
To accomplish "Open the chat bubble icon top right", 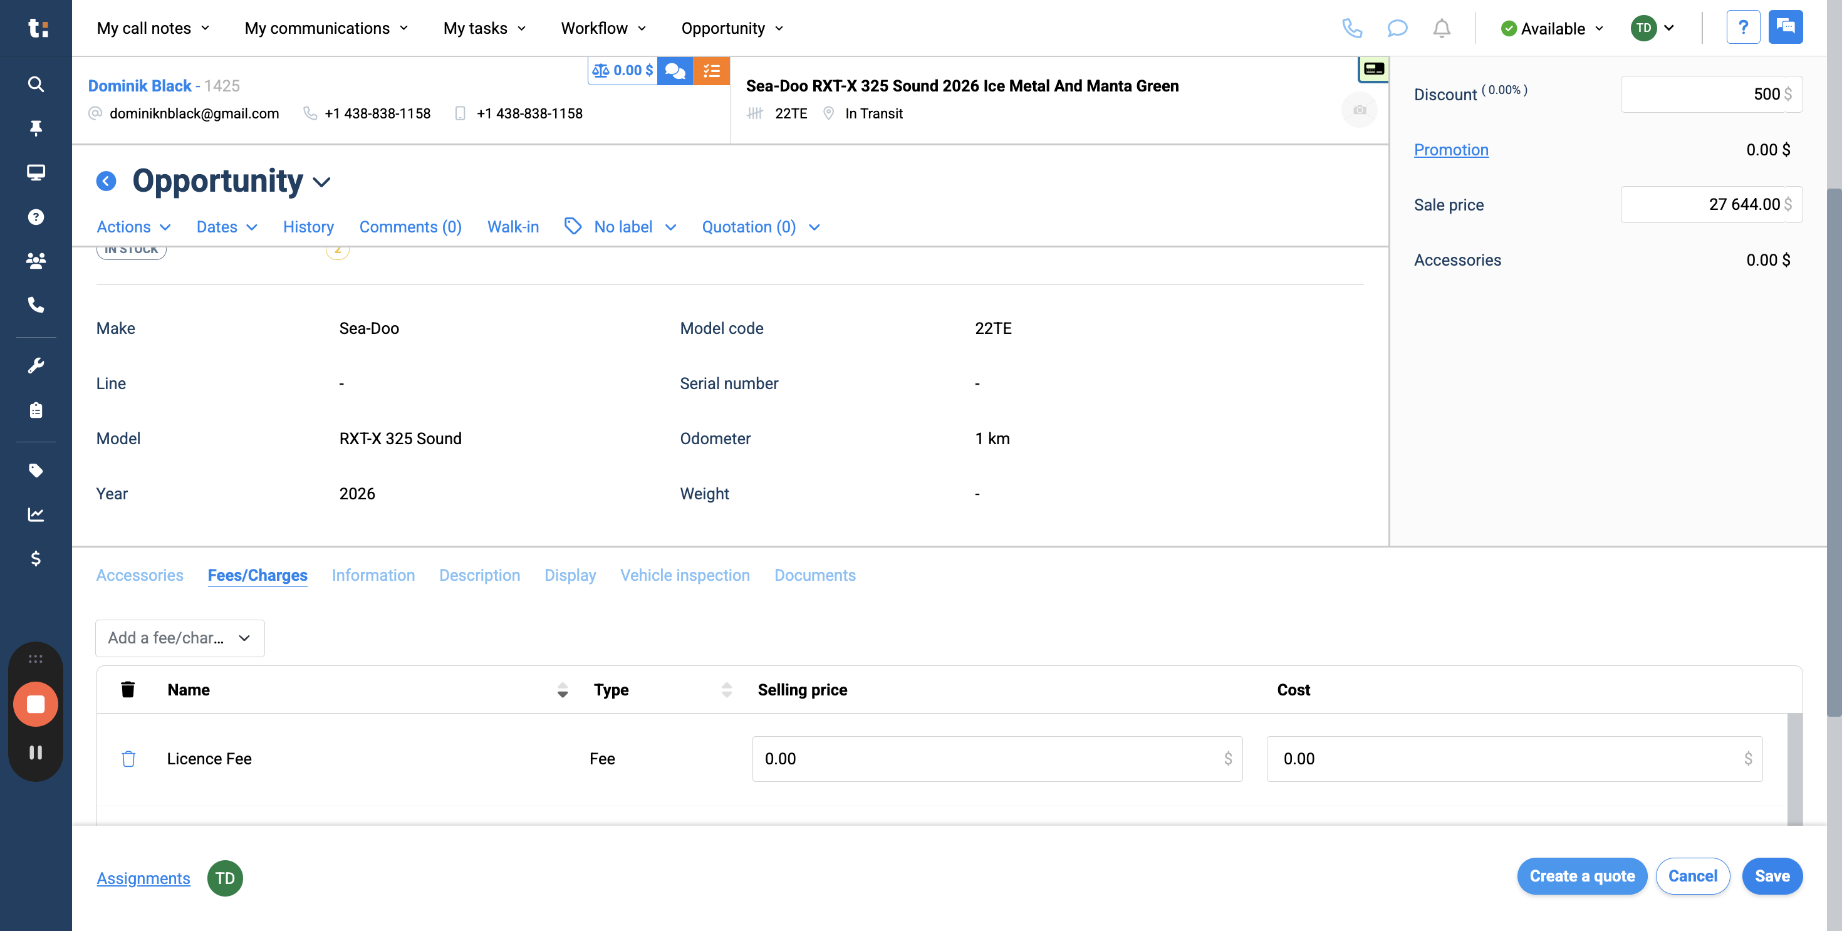I will pyautogui.click(x=1397, y=29).
